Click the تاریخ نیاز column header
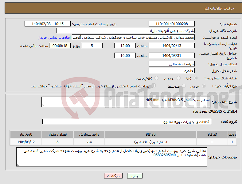Viewport: 242px width, 184px height. coord(26,134)
